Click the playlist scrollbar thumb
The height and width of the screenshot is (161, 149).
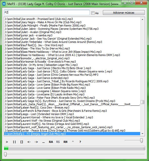[x=142, y=102]
